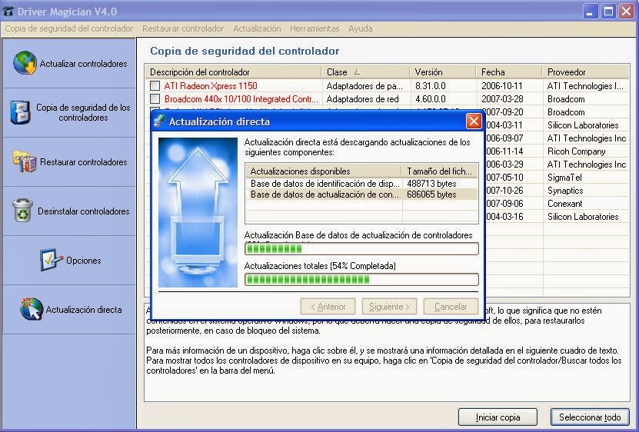Click the Iniciar copia button
Screen dimensions: 639x432
(498, 417)
